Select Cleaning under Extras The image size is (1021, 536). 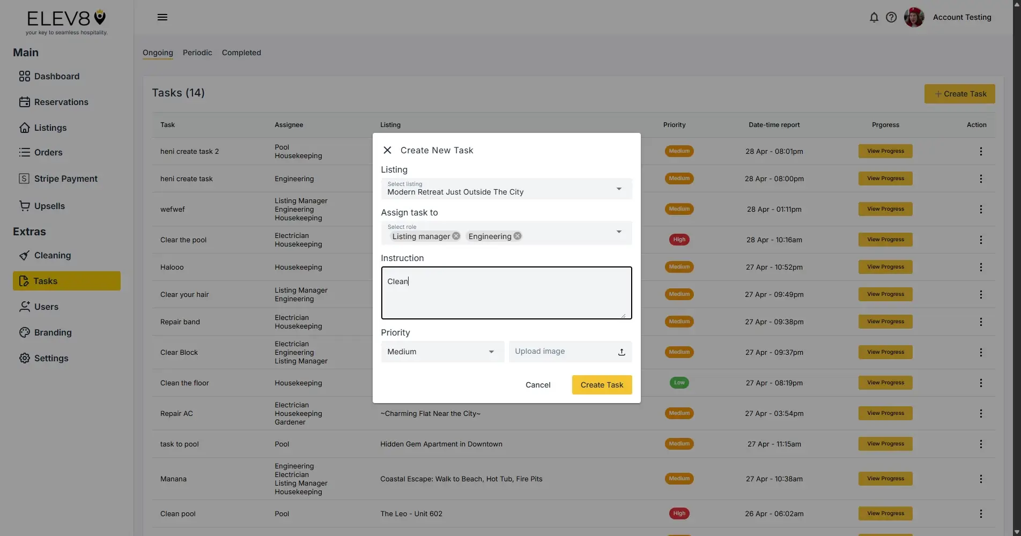52,255
